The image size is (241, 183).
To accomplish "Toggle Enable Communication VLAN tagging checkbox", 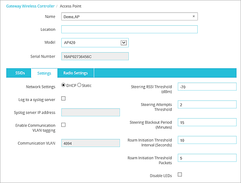I will point(64,125).
